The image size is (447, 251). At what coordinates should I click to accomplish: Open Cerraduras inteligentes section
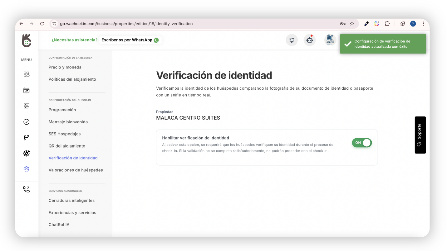pos(71,201)
